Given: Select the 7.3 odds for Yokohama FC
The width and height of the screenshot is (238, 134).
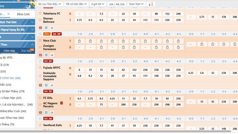Looking at the screenshot, I should click(101, 14).
